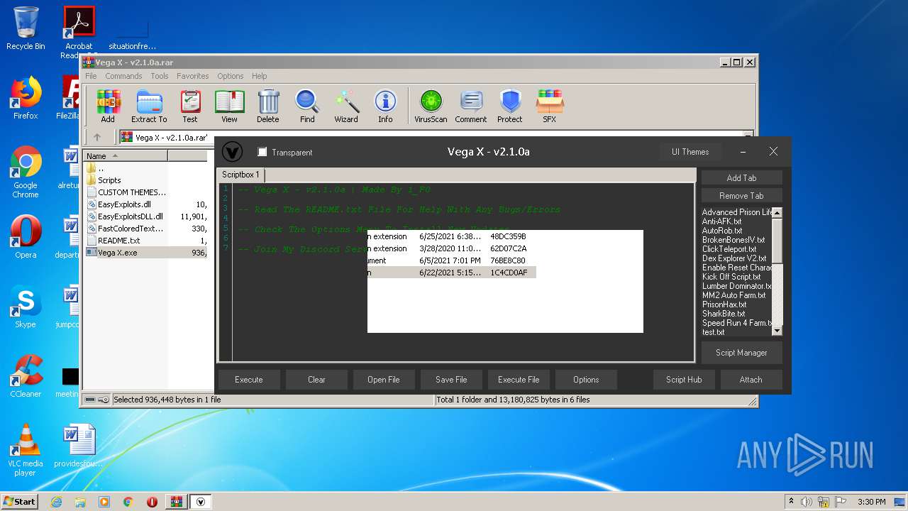The height and width of the screenshot is (511, 908).
Task: Open the Info toolbar icon
Action: [385, 106]
